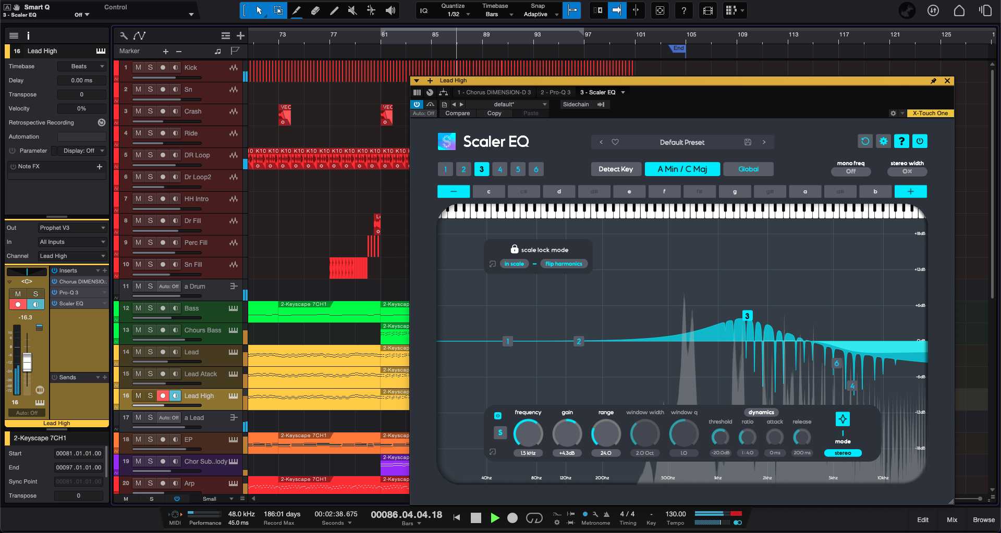The height and width of the screenshot is (533, 1001).
Task: Open Out Prophet V3 dropdown
Action: pos(72,228)
